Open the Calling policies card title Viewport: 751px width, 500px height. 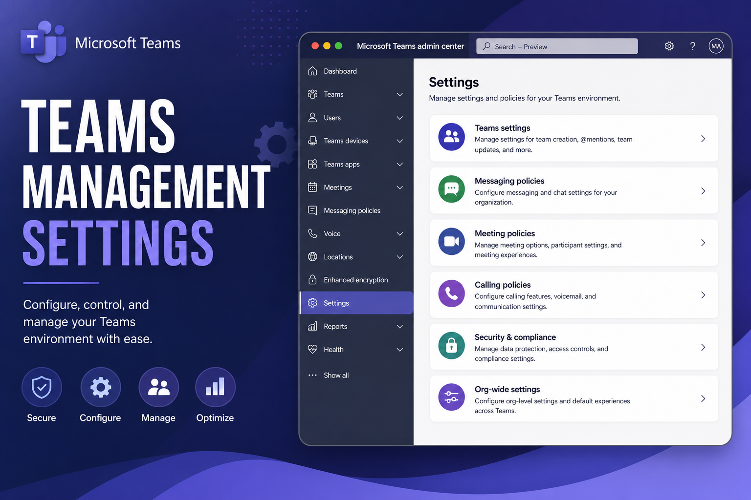tap(503, 285)
